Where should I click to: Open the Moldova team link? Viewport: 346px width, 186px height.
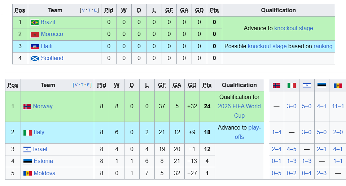[44, 173]
